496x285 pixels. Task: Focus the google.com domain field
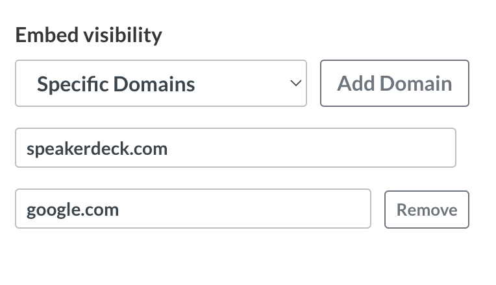(193, 209)
